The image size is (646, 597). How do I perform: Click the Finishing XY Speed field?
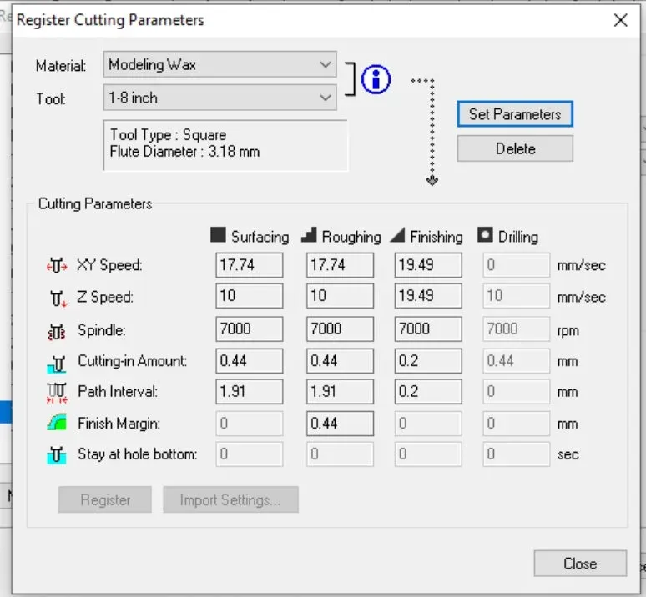tap(428, 265)
